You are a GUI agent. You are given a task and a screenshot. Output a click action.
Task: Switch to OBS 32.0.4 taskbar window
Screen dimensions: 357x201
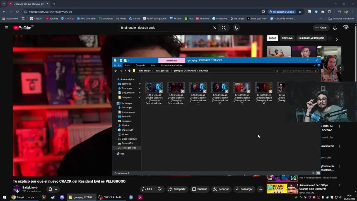[112, 197]
